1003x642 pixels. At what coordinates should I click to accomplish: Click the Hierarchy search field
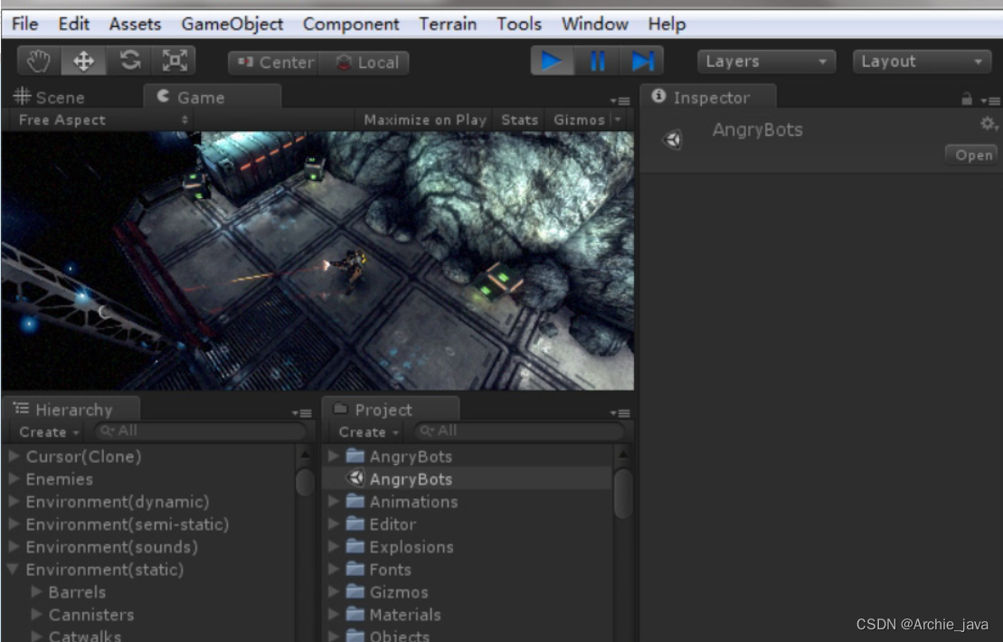click(202, 431)
